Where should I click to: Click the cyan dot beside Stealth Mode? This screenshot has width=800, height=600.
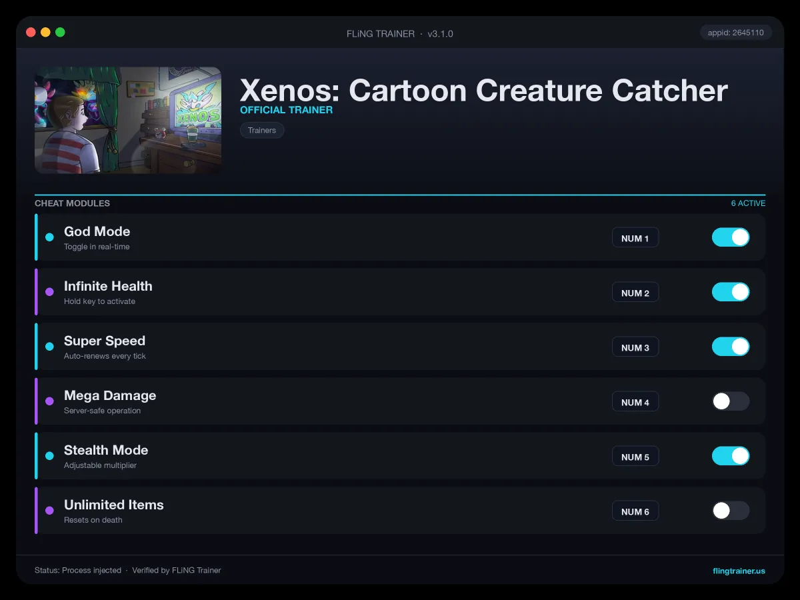tap(49, 456)
